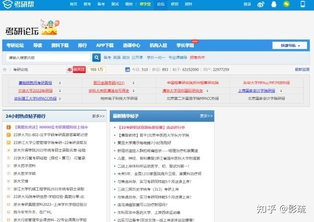314x222 pixels.
Task: Click the red 加关注 follow button
Action: pyautogui.click(x=79, y=70)
